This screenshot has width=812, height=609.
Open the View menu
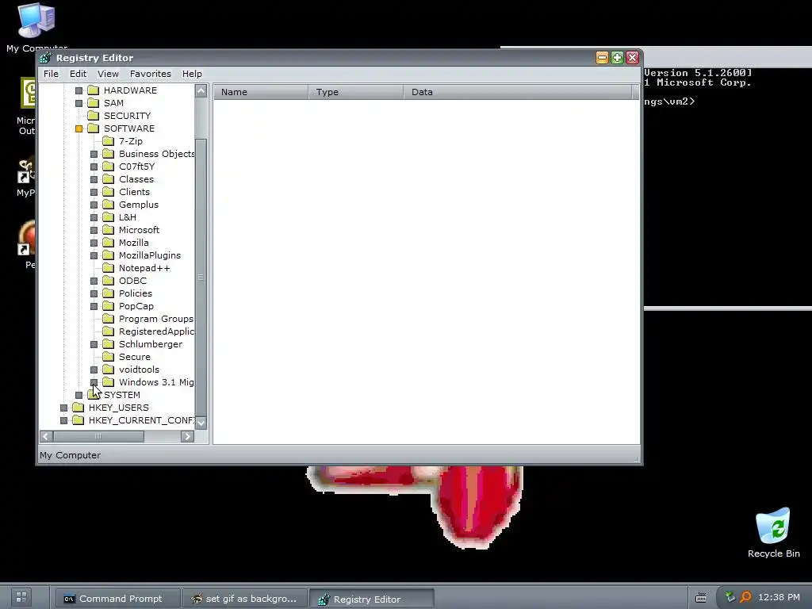point(108,74)
